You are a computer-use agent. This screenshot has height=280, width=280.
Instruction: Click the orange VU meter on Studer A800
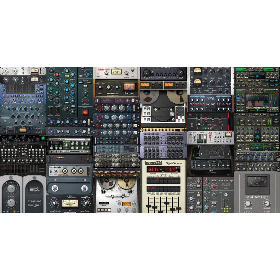pyautogui.click(x=127, y=204)
